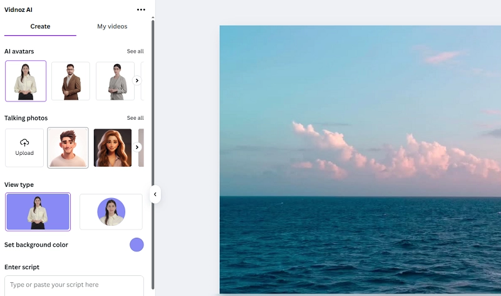Open the Vidnoz AI three-dot options menu

pos(141,10)
